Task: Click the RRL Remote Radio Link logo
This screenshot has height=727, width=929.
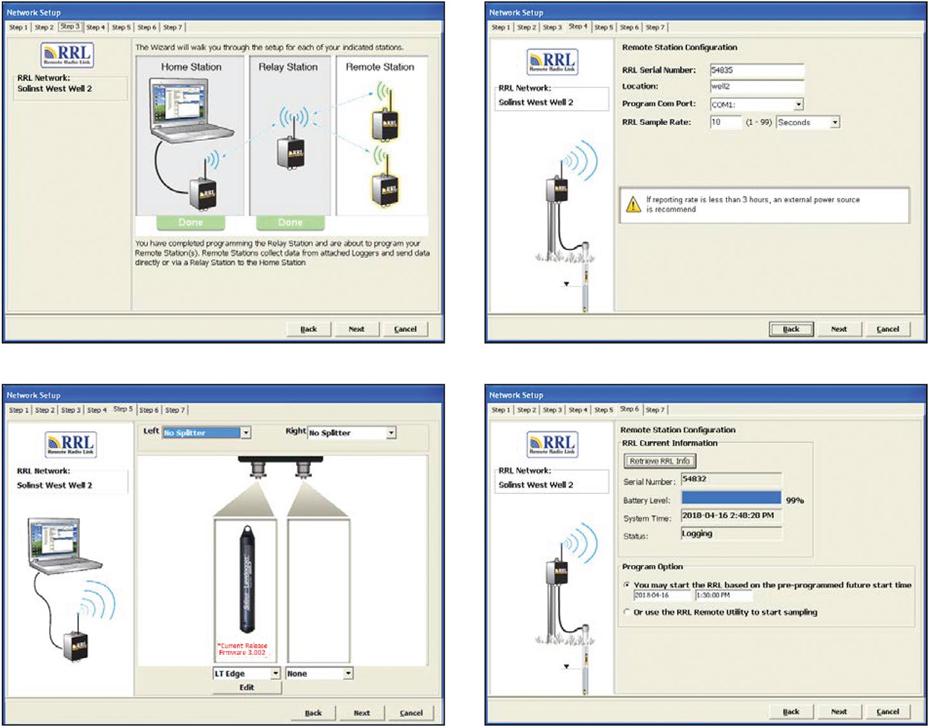Action: pos(66,55)
